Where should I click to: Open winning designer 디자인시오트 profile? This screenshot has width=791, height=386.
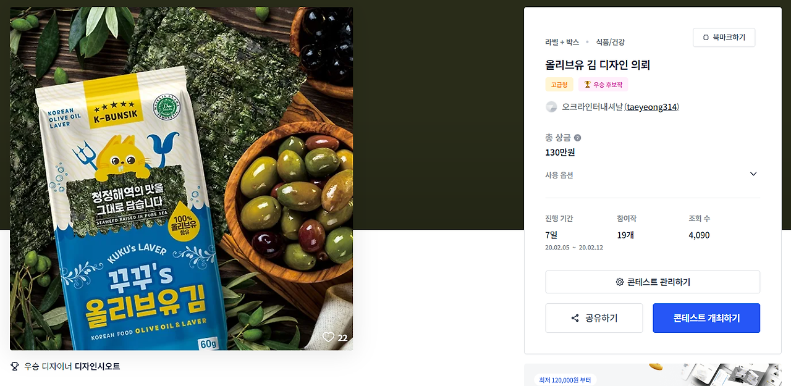tap(97, 366)
